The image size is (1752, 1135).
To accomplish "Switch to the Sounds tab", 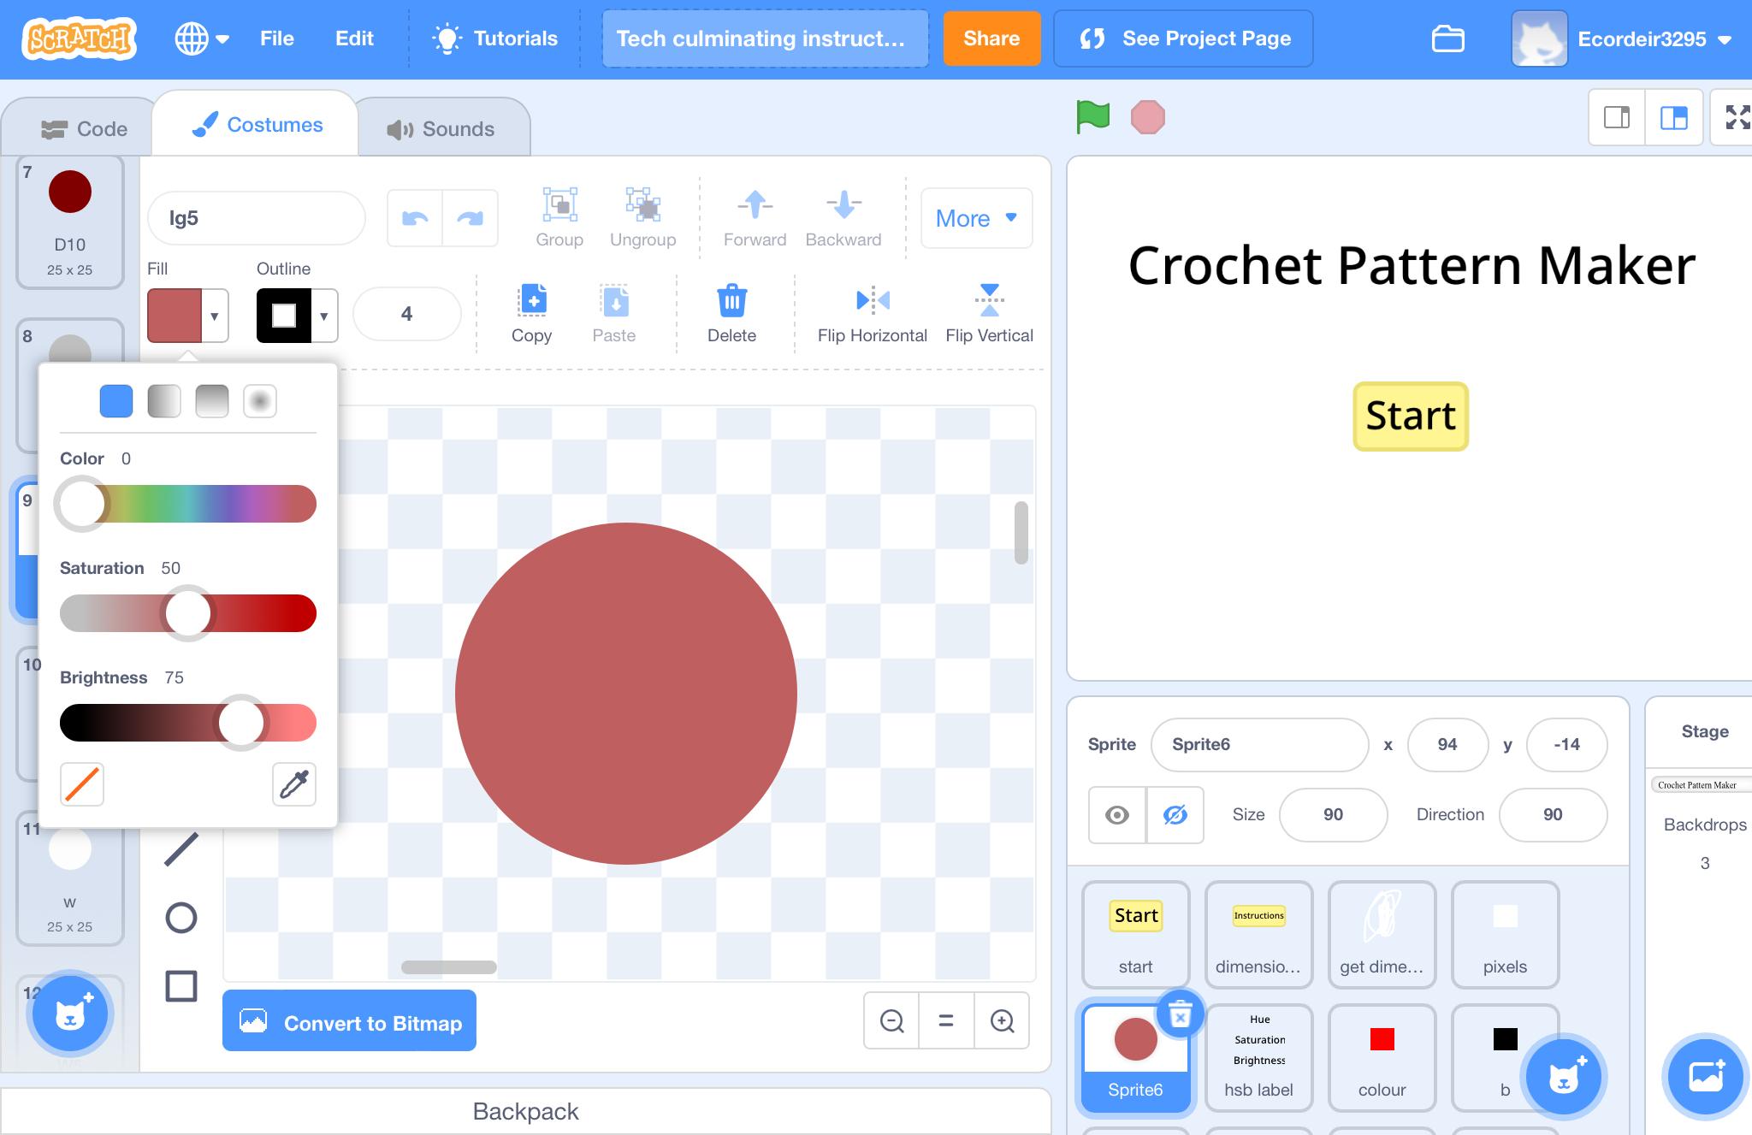I will click(441, 128).
